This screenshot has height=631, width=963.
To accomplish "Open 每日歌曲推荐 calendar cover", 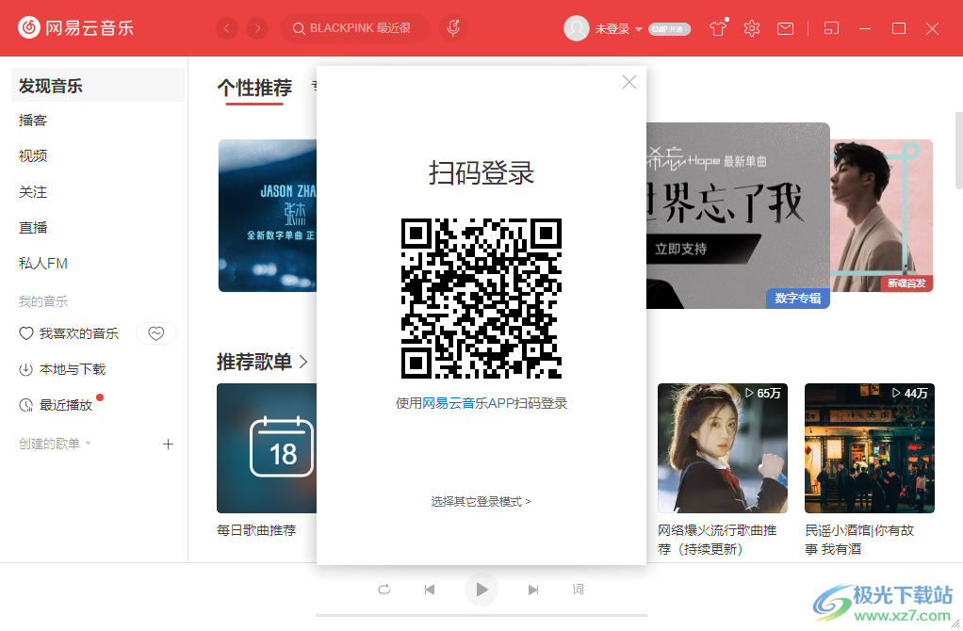I will [267, 448].
